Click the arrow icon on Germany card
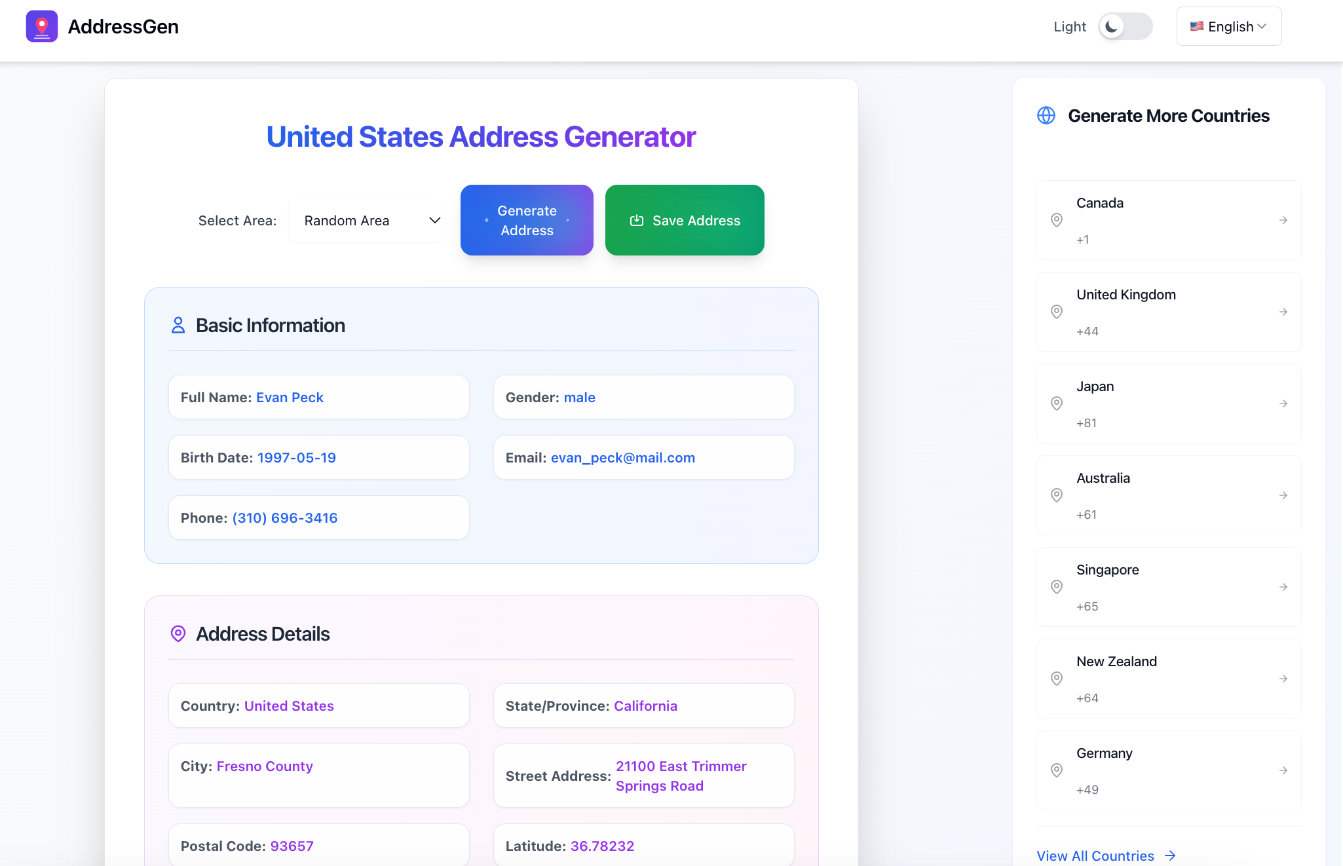Image resolution: width=1343 pixels, height=866 pixels. coord(1283,770)
